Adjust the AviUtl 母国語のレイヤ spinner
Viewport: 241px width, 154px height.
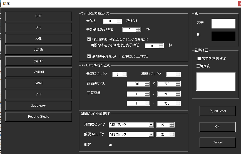pyautogui.click(x=124, y=74)
